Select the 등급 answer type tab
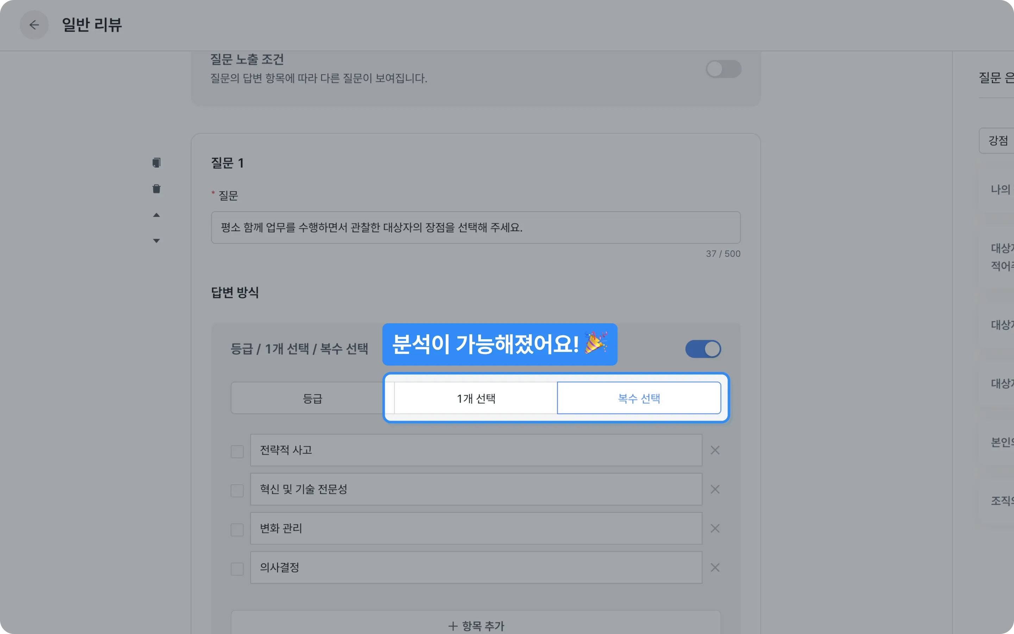 [x=313, y=398]
